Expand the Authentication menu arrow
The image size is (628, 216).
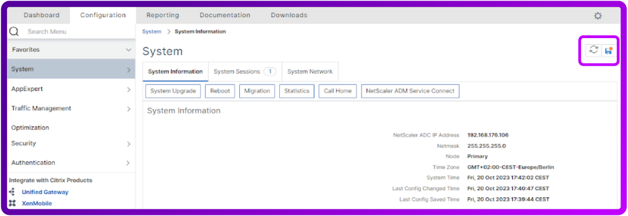[x=128, y=163]
